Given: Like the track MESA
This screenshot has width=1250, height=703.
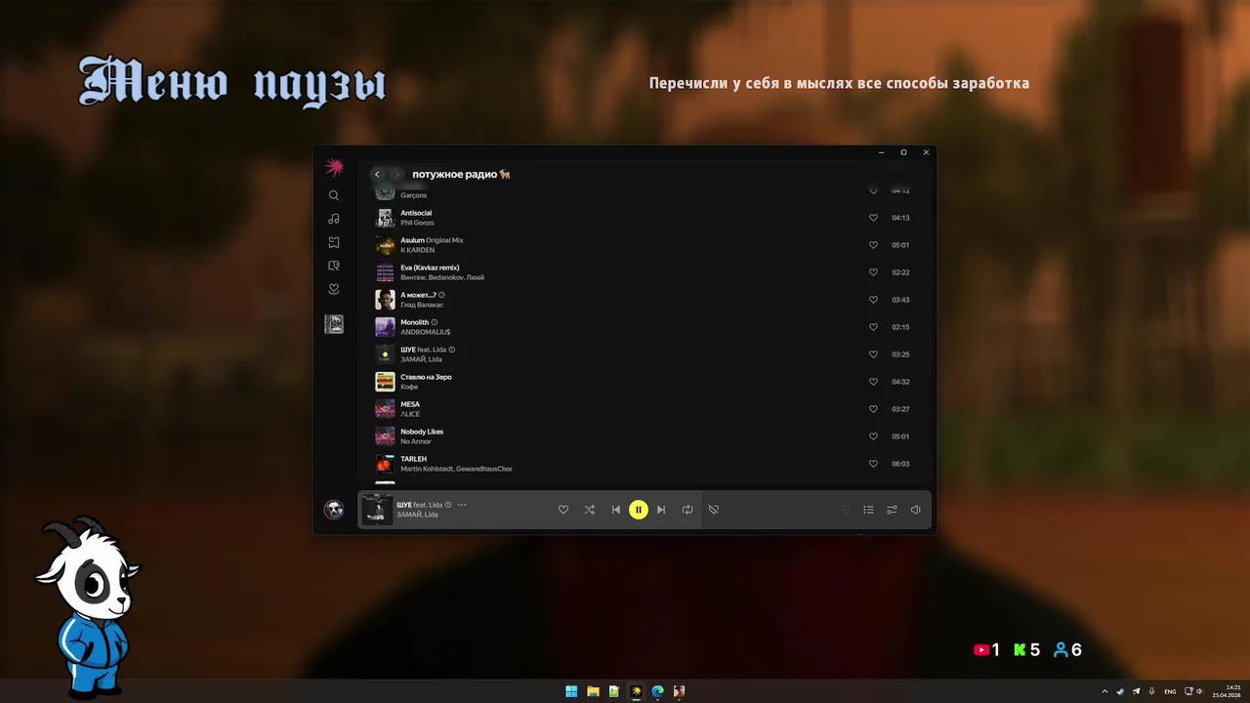Looking at the screenshot, I should [x=873, y=409].
